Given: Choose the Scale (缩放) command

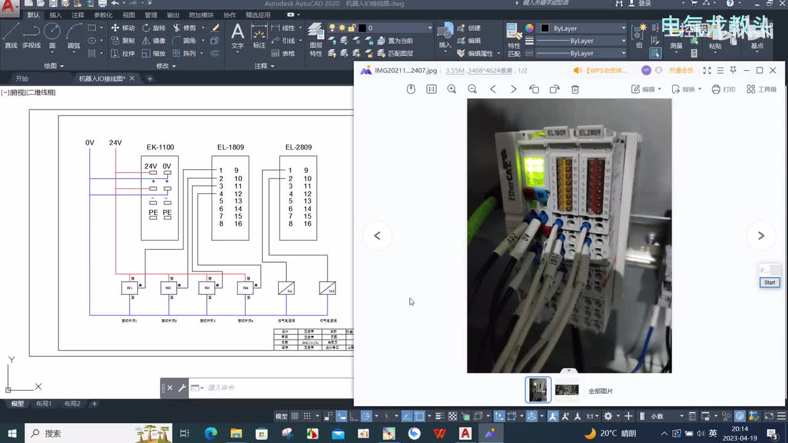Looking at the screenshot, I should 153,54.
